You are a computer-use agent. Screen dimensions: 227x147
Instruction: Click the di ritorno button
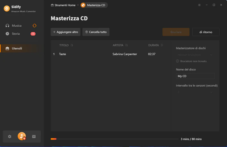pos(206,32)
